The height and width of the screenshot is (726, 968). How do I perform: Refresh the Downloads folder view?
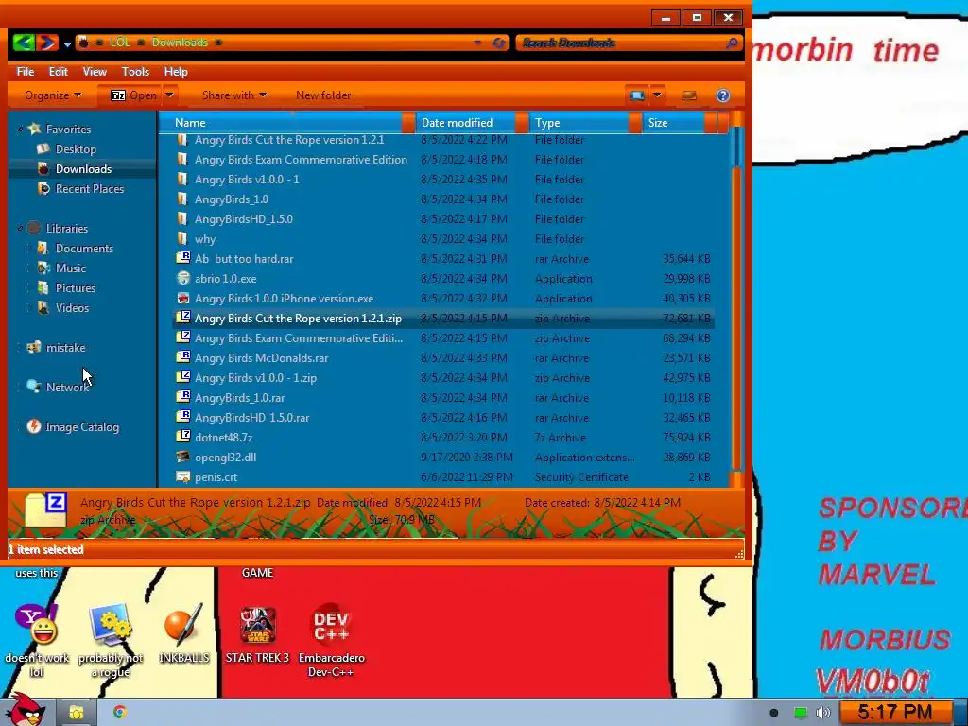(499, 43)
